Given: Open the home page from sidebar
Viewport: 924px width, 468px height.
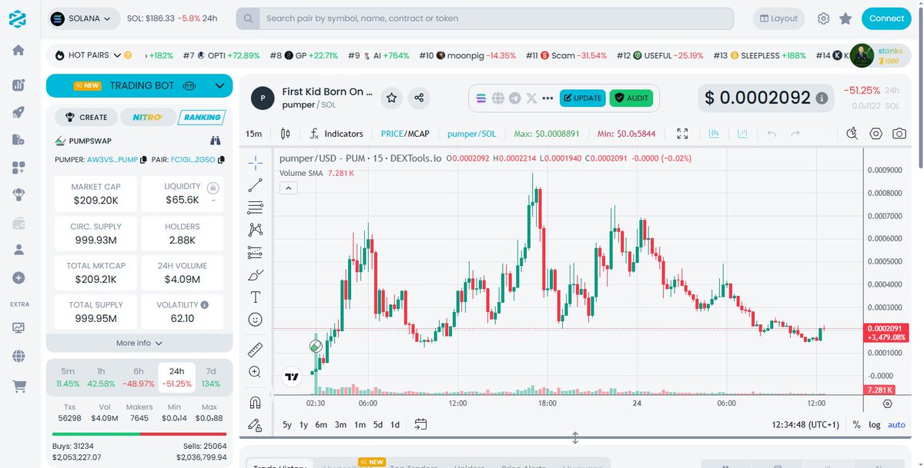Looking at the screenshot, I should [18, 51].
